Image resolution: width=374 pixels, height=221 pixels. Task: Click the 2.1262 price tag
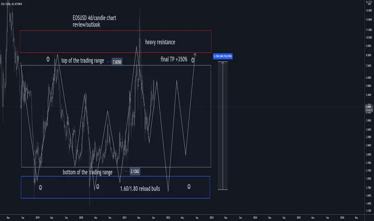click(135, 171)
